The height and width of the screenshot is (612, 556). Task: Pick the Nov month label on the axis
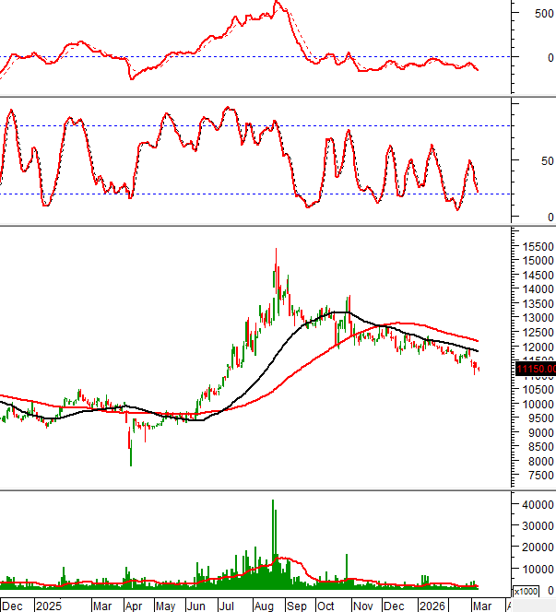point(365,606)
